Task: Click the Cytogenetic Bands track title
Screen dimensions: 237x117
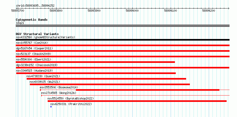Action: pos(32,20)
